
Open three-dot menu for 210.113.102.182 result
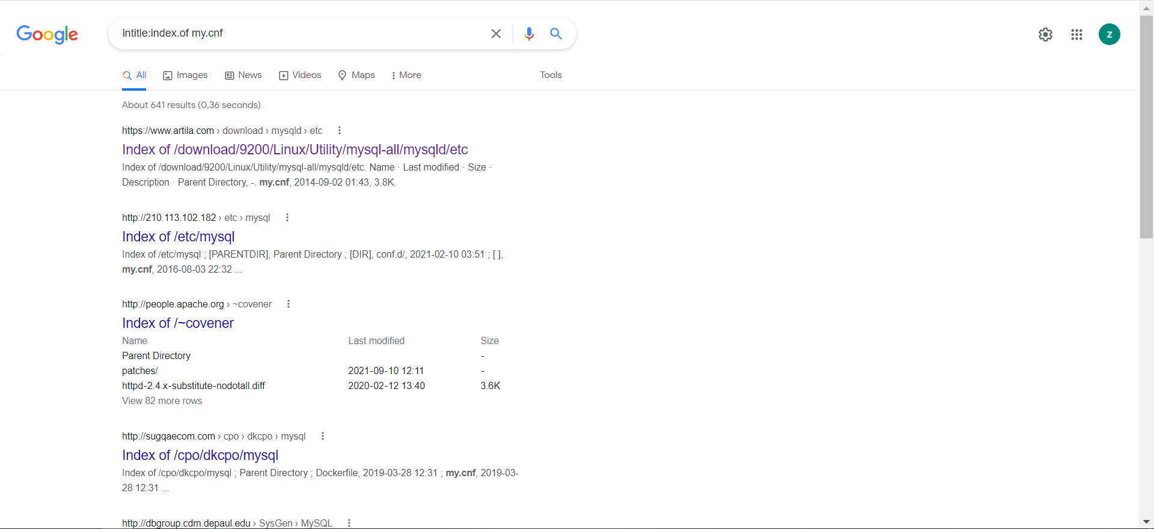click(x=287, y=217)
